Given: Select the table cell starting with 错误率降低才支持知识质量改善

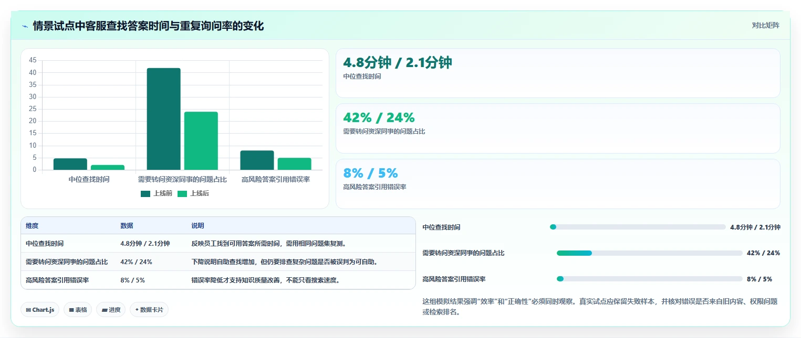Looking at the screenshot, I should [301, 280].
